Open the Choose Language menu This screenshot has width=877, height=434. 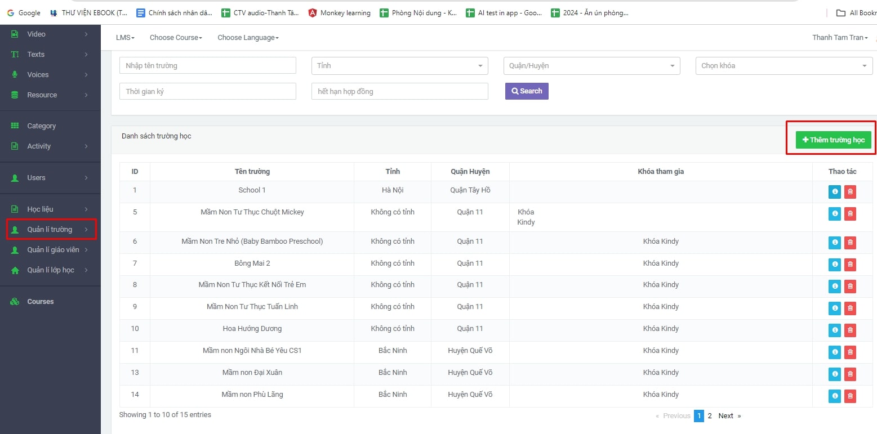pos(247,37)
